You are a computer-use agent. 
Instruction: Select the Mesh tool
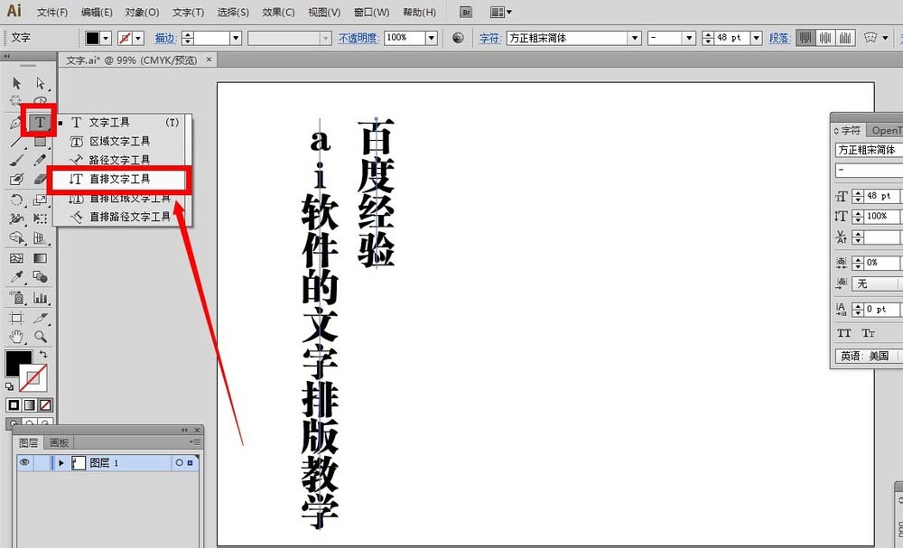(x=16, y=258)
